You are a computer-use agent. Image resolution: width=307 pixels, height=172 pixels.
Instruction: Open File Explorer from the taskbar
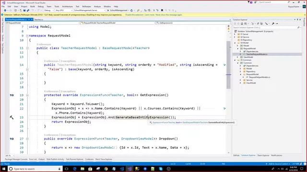(83, 169)
